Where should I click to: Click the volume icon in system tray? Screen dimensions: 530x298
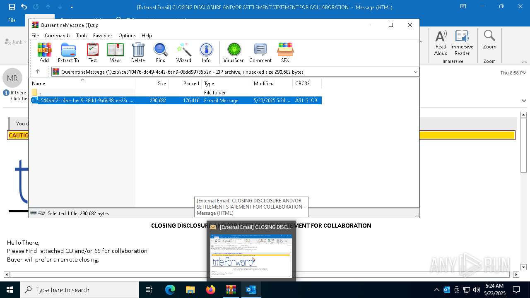point(476,290)
